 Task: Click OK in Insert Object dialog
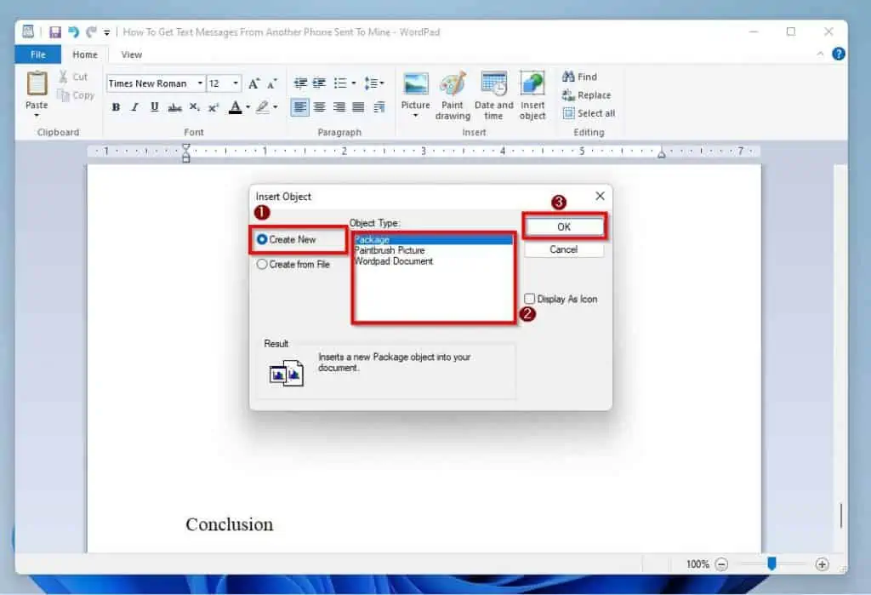[x=564, y=227]
